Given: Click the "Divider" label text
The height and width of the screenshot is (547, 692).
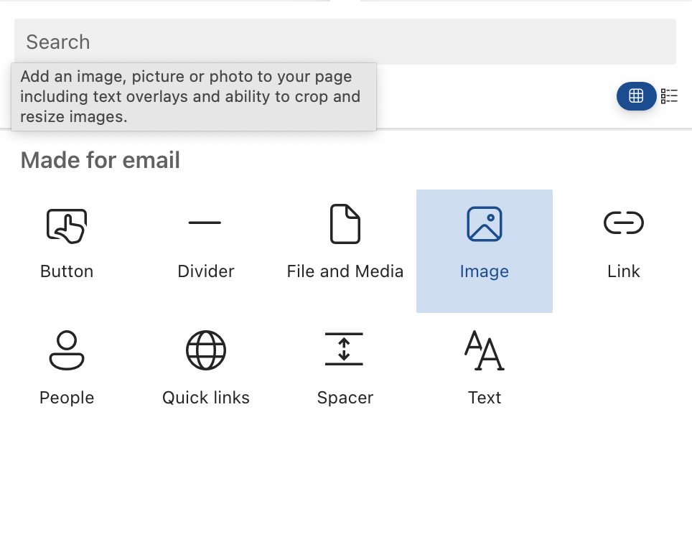Looking at the screenshot, I should click(x=206, y=271).
